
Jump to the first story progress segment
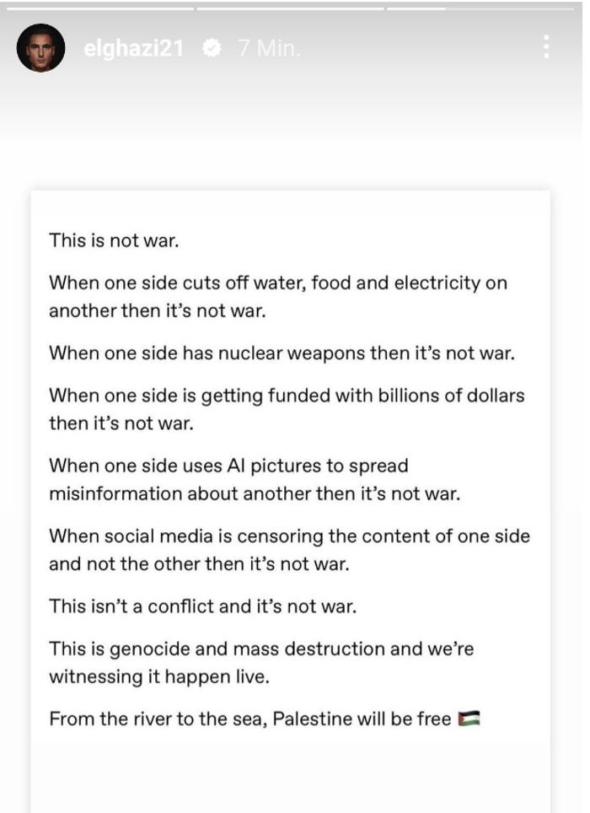coord(100,8)
